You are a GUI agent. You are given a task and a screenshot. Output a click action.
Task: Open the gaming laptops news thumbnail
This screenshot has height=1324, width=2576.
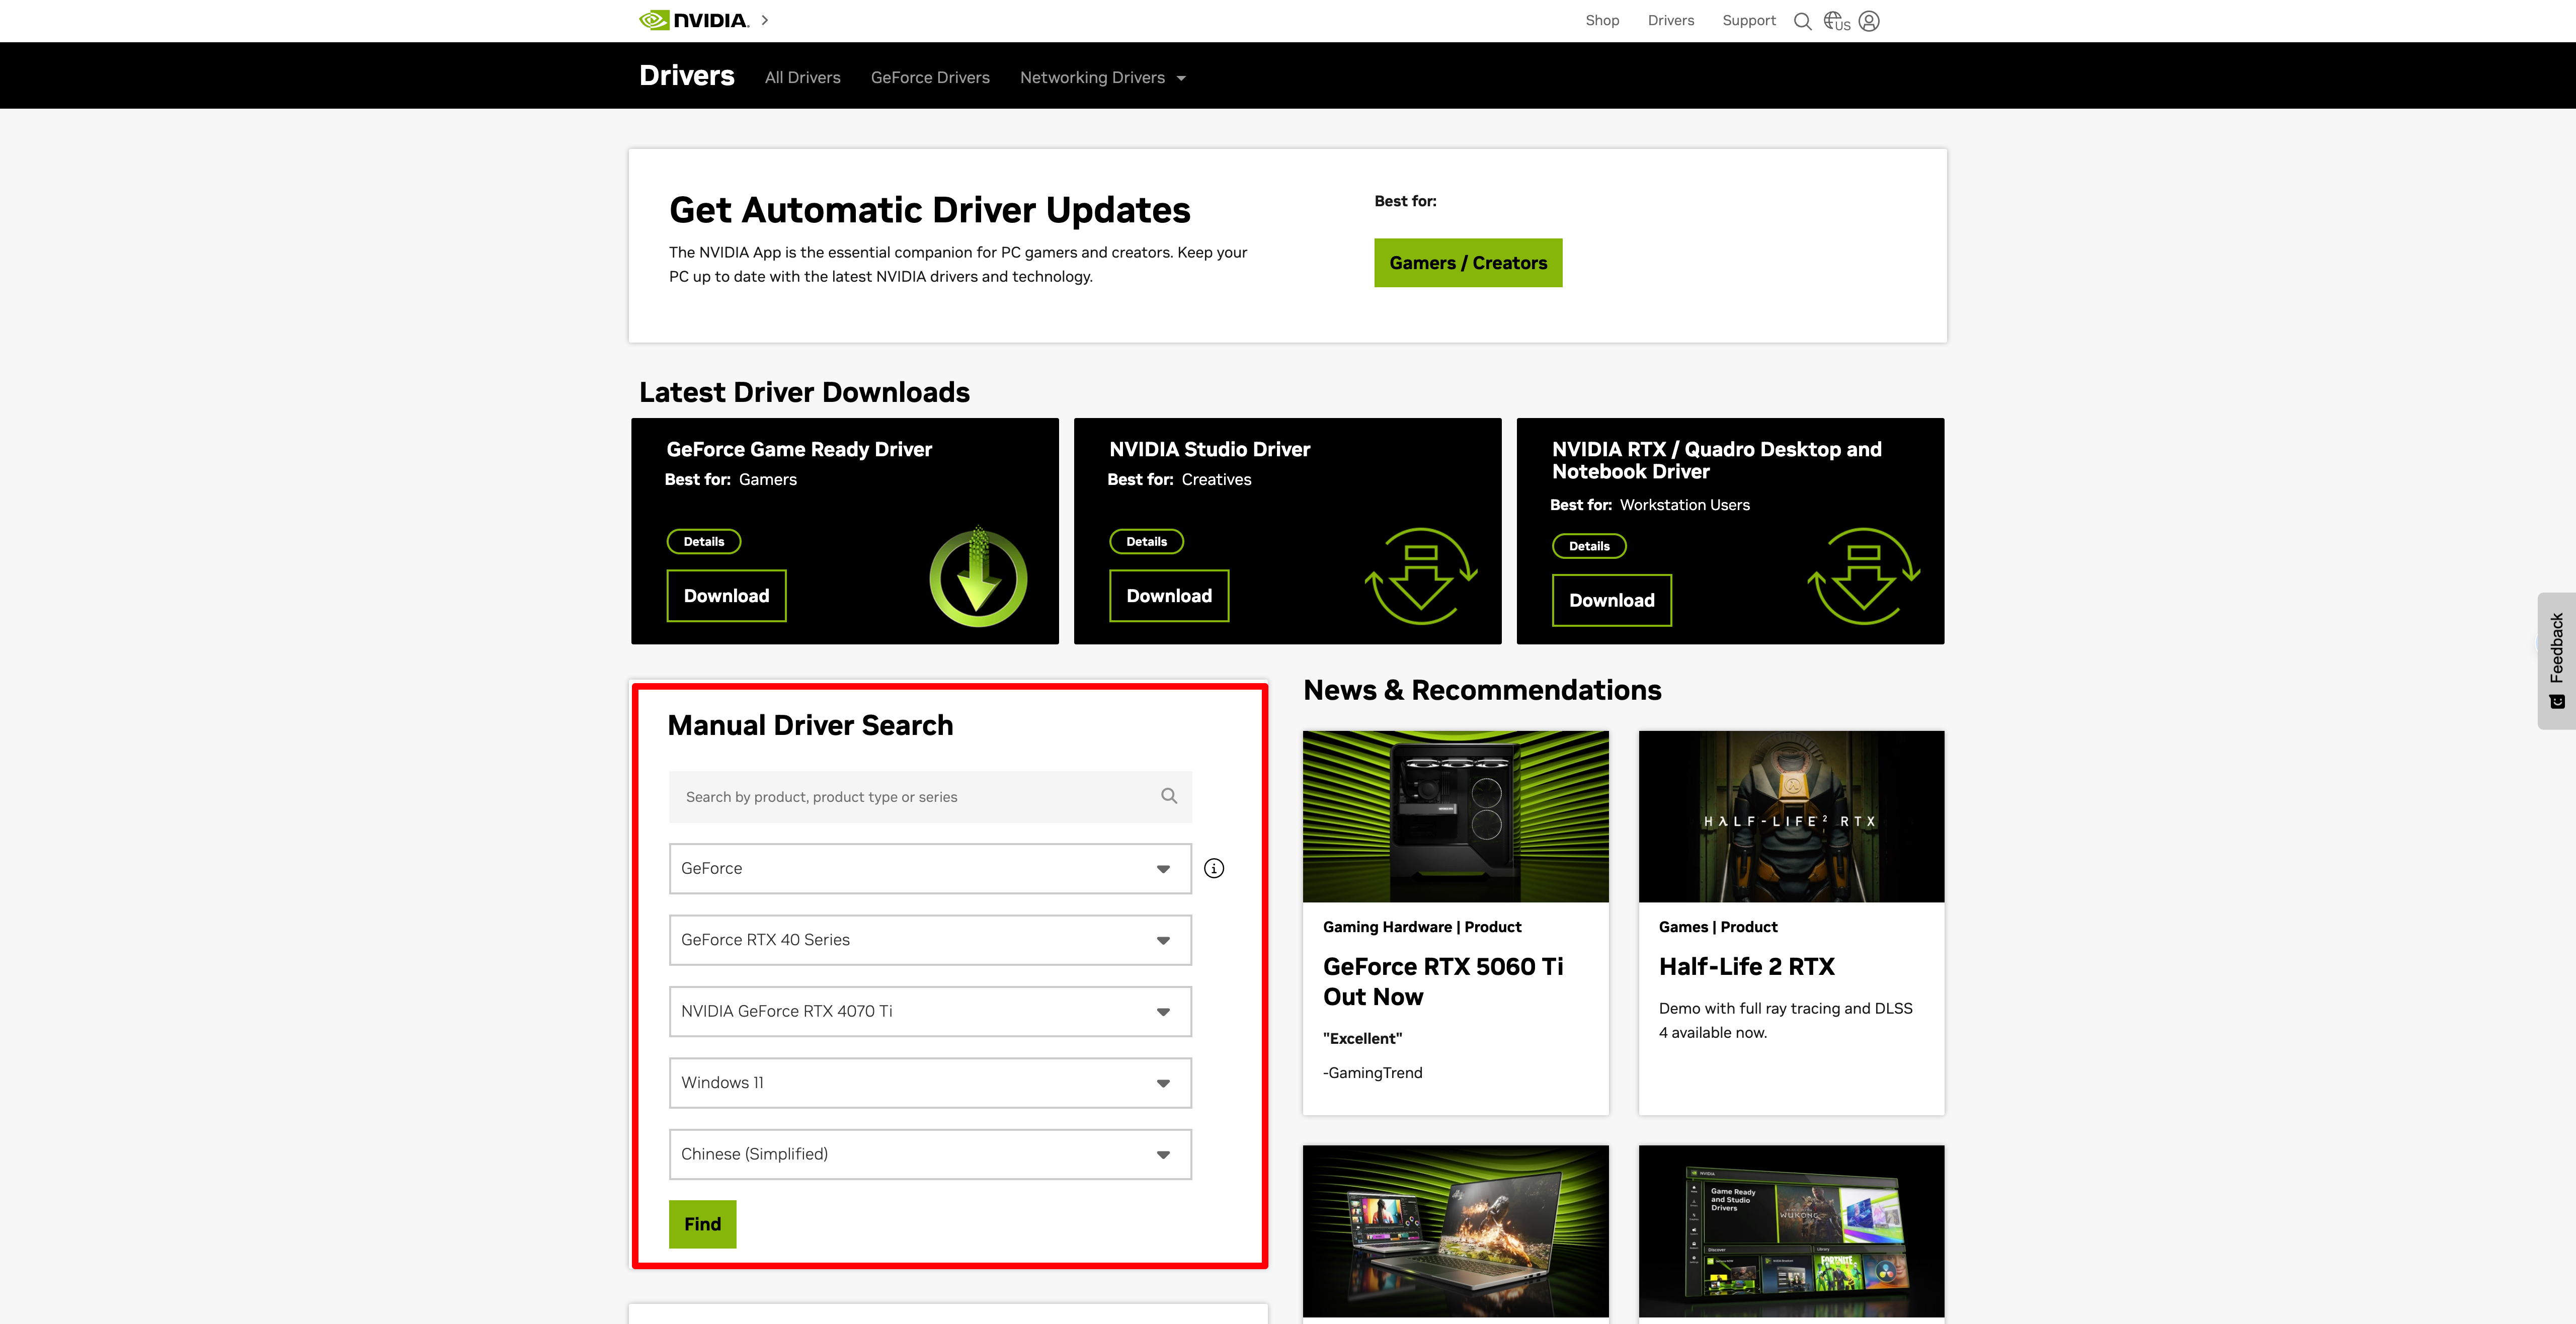click(x=1456, y=1231)
